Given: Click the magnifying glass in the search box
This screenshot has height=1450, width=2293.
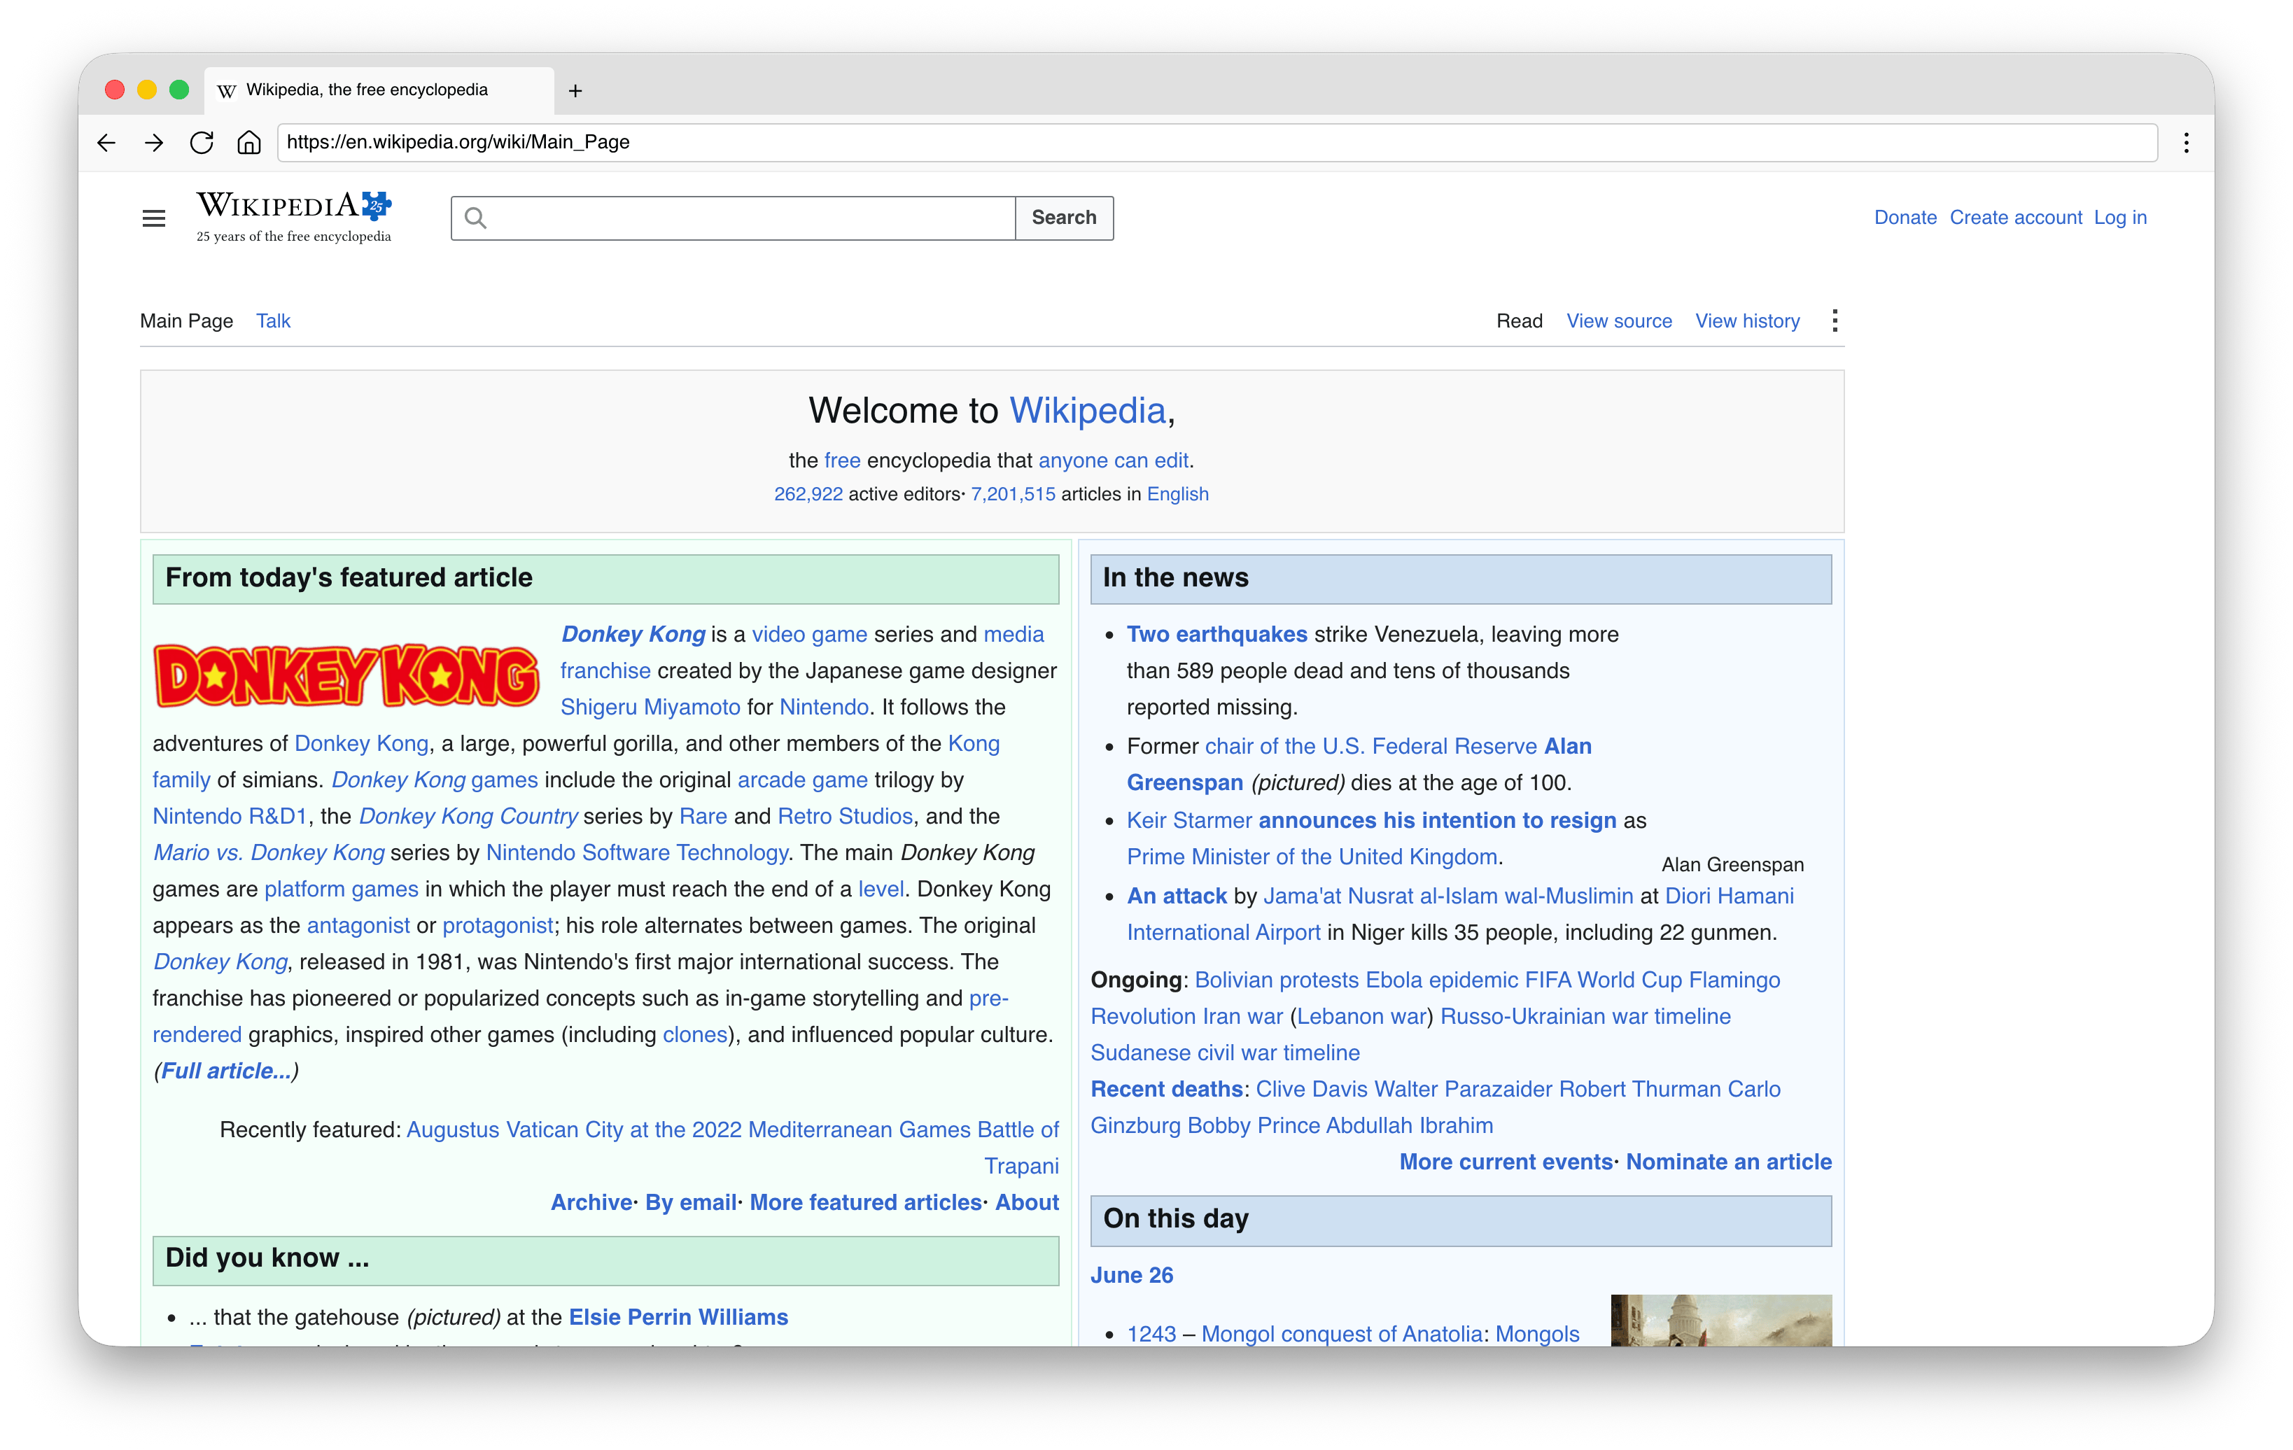Looking at the screenshot, I should point(476,218).
